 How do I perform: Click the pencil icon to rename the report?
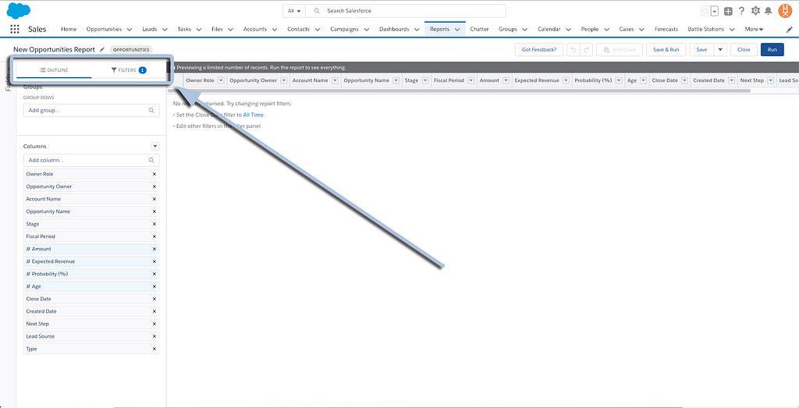tap(102, 49)
